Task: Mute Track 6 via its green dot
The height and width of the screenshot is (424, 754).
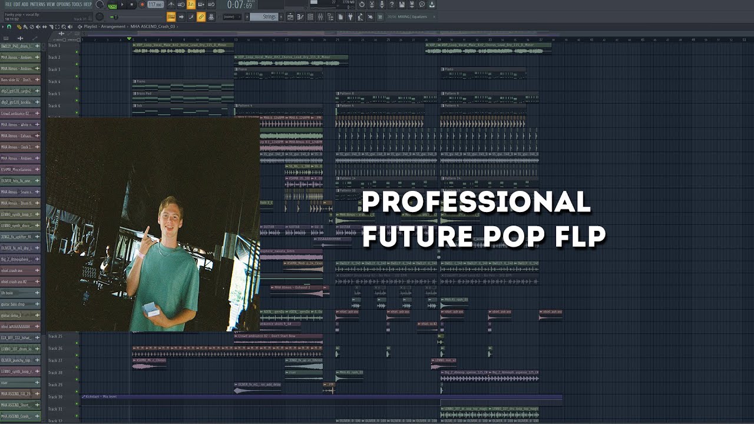Action: coord(77,112)
